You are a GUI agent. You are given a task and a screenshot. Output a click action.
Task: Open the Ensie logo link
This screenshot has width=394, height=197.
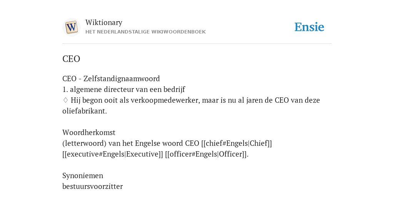coord(309,27)
